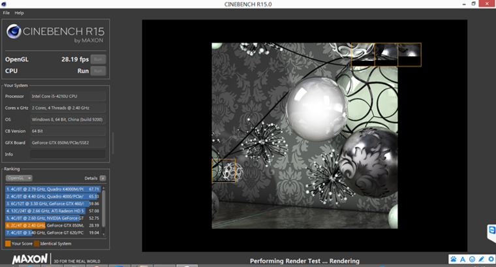Click the 28.19 fps OpenGL score

(x=75, y=59)
